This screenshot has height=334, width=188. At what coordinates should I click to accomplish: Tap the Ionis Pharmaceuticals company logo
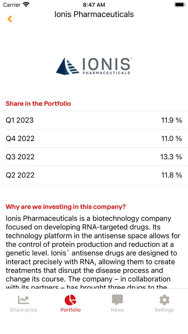[x=94, y=66]
